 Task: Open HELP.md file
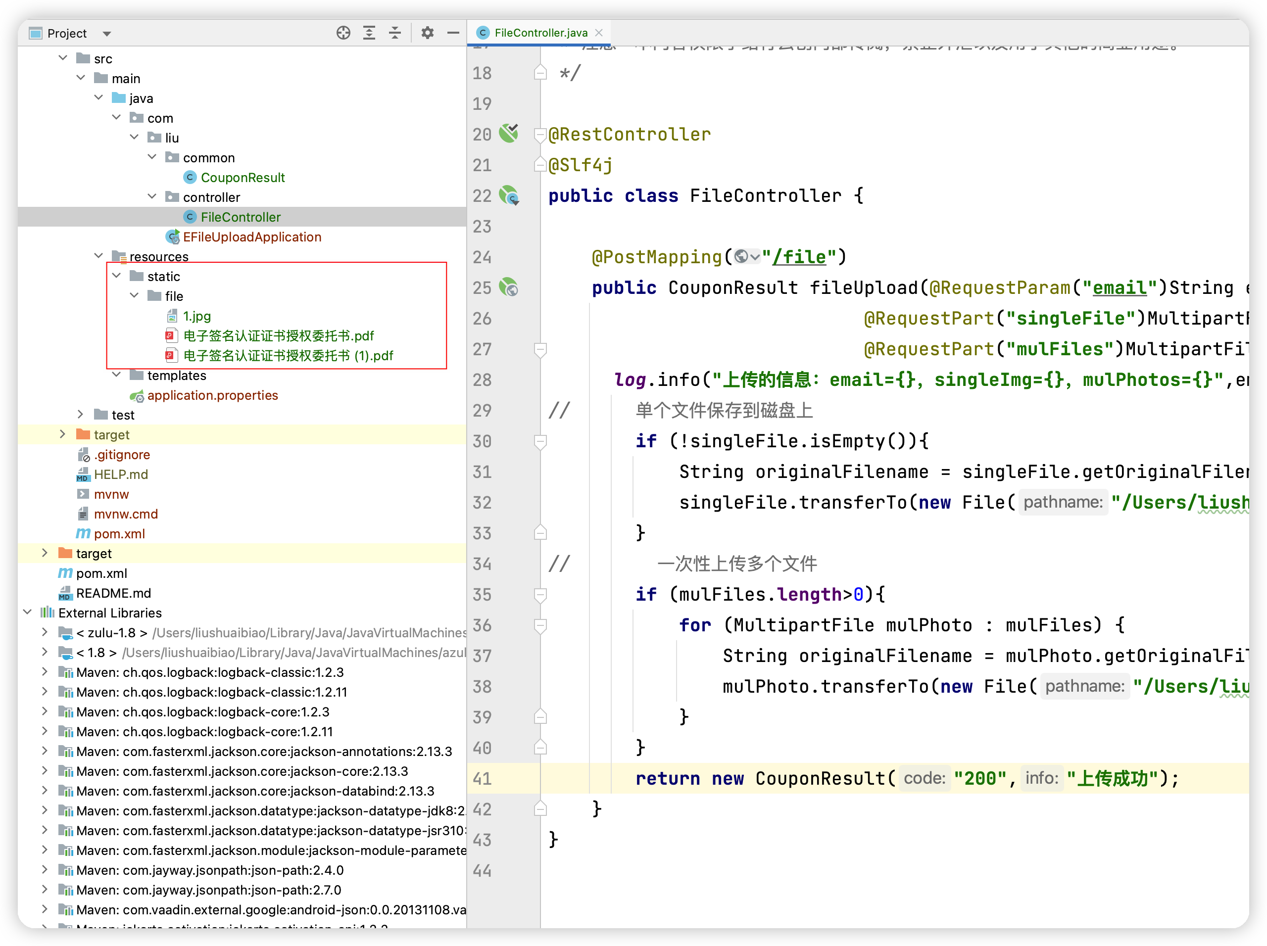121,474
